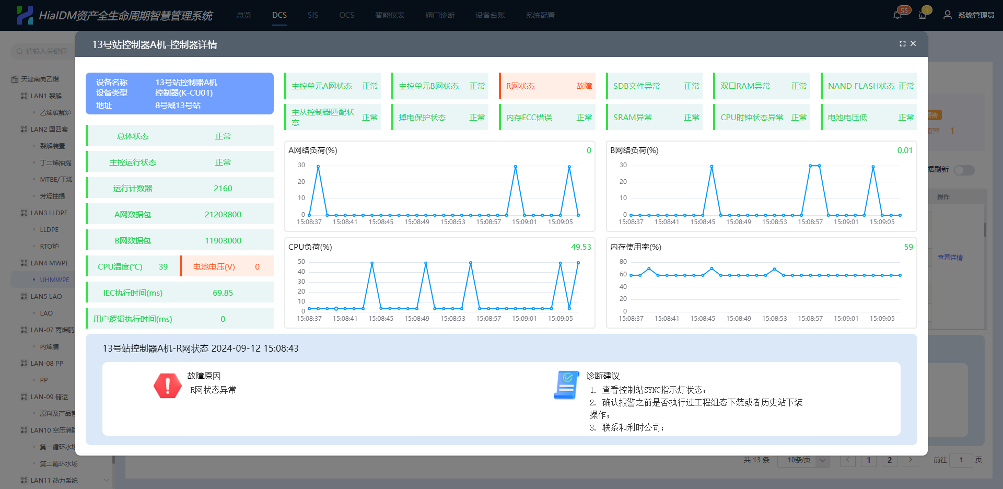Type in the 前往 page number input
Viewport: 1003px width, 489px height.
(962, 460)
